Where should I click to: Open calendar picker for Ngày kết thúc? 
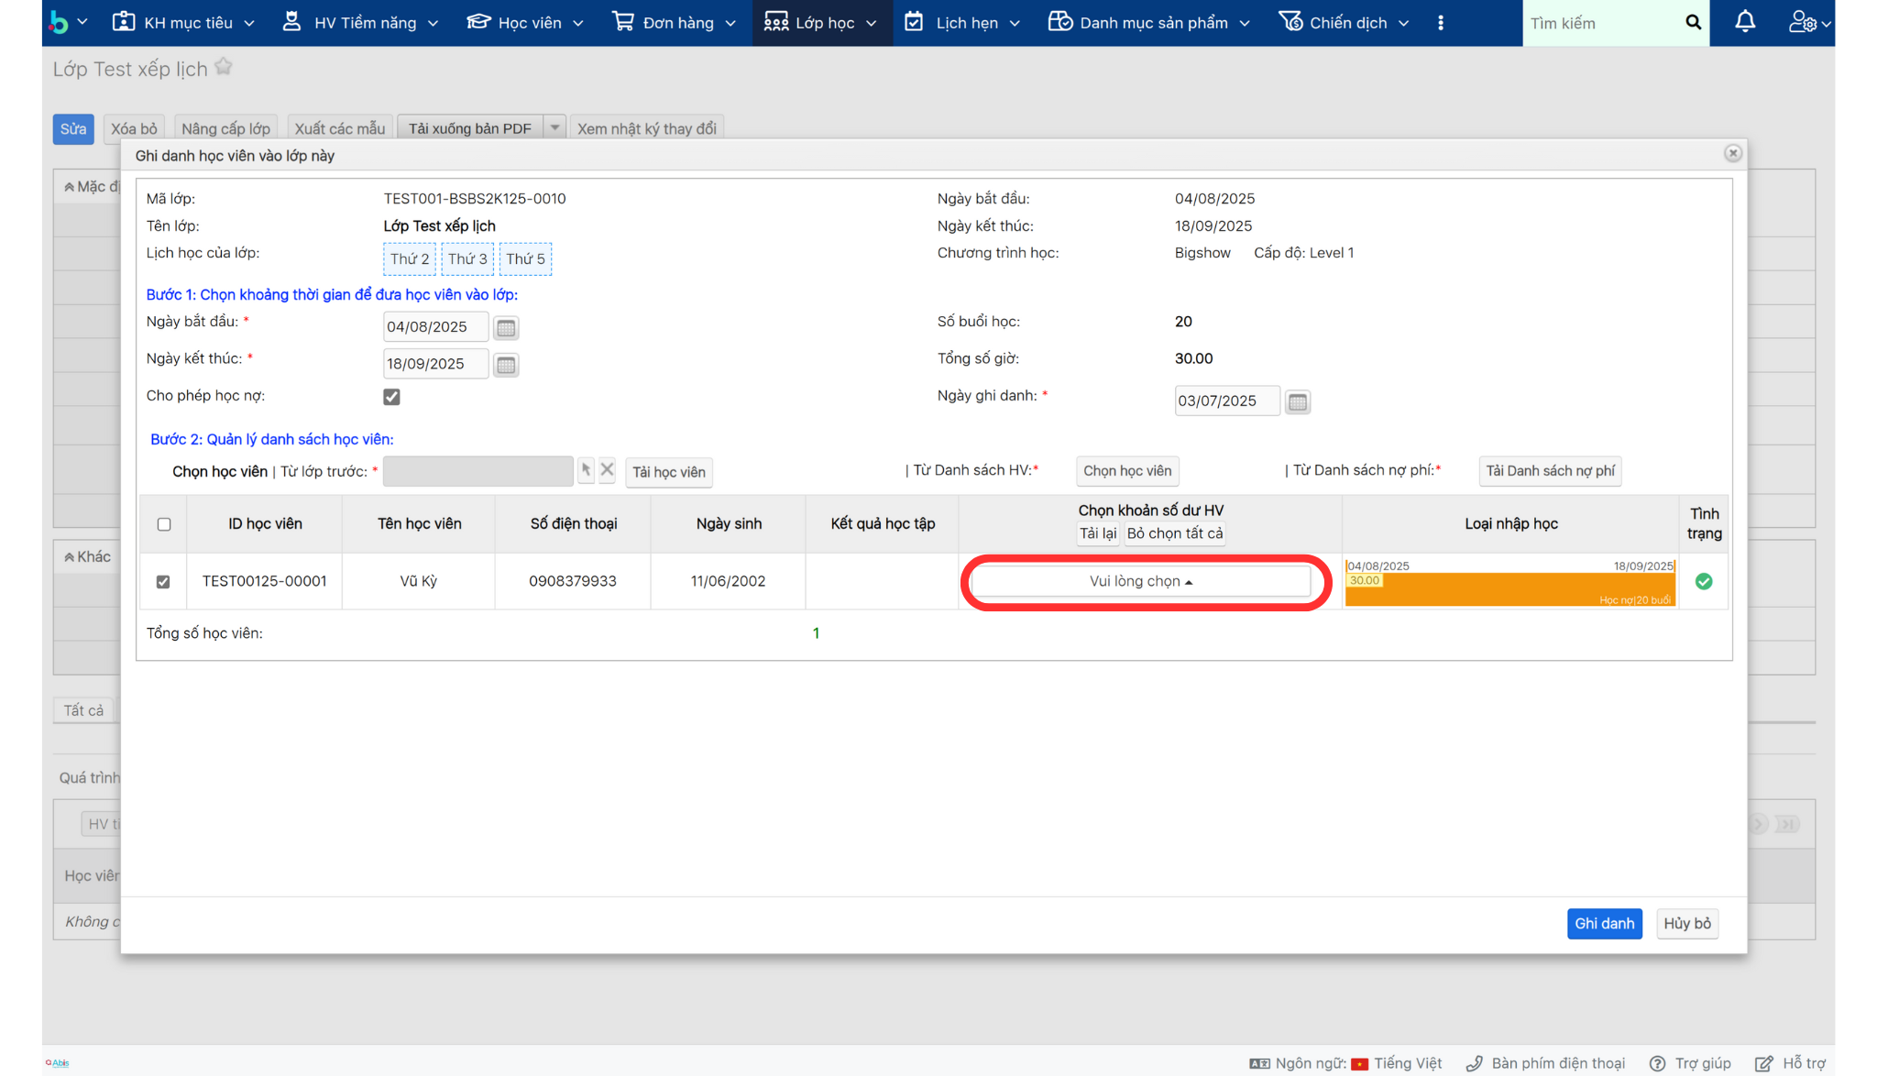tap(506, 365)
